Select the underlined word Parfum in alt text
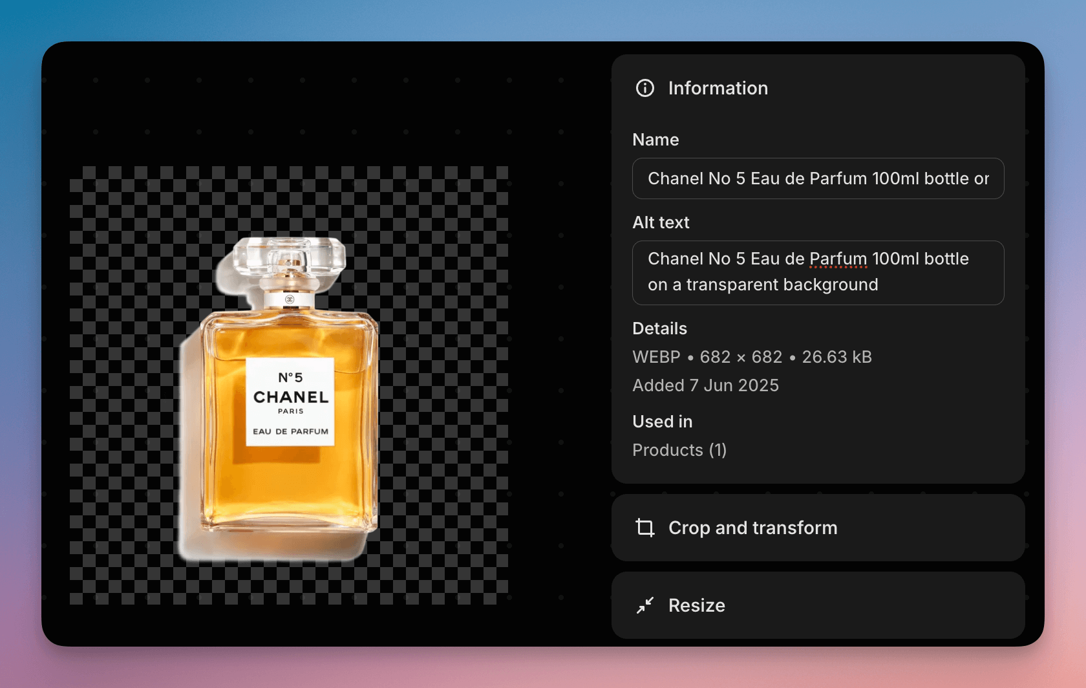1086x688 pixels. point(837,259)
